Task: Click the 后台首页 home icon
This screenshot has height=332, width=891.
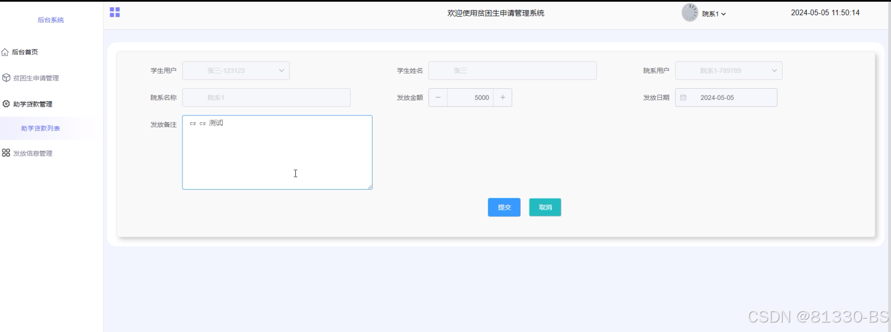Action: (5, 52)
